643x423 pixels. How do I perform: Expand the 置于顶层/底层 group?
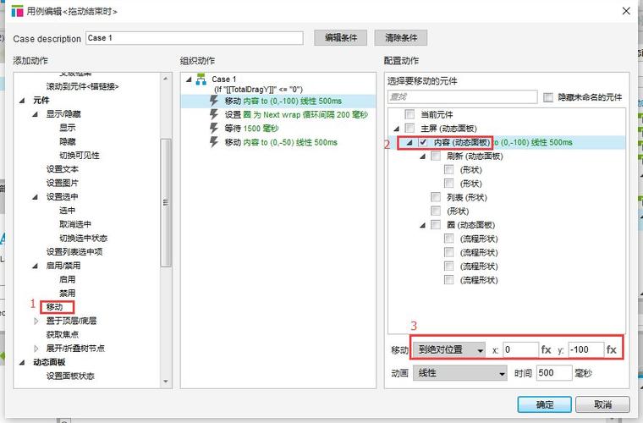tap(36, 321)
